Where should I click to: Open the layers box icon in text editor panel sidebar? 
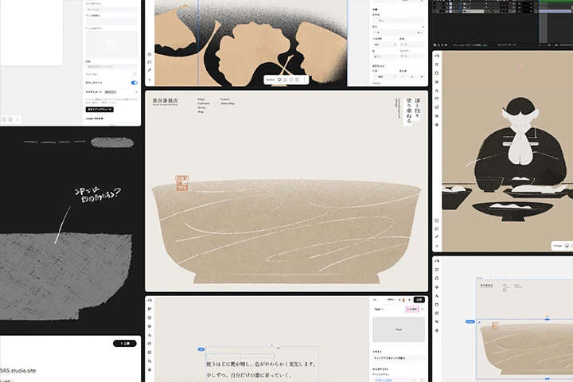[x=150, y=326]
